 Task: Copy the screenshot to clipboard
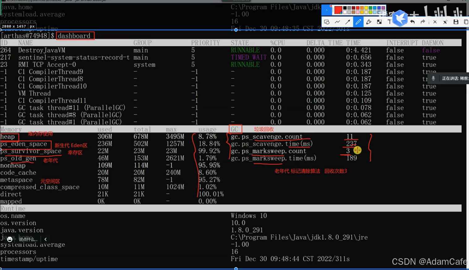466,22
